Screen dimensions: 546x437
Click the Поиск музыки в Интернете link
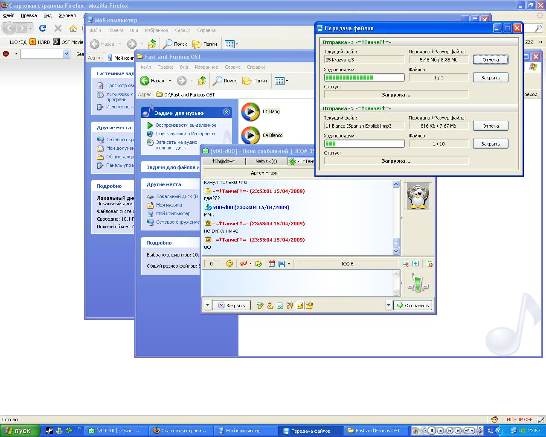185,134
